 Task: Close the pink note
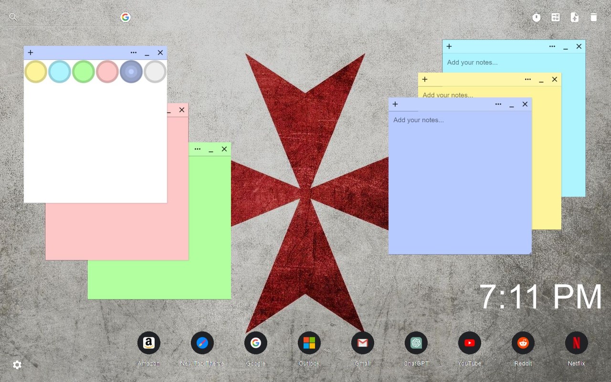[182, 110]
